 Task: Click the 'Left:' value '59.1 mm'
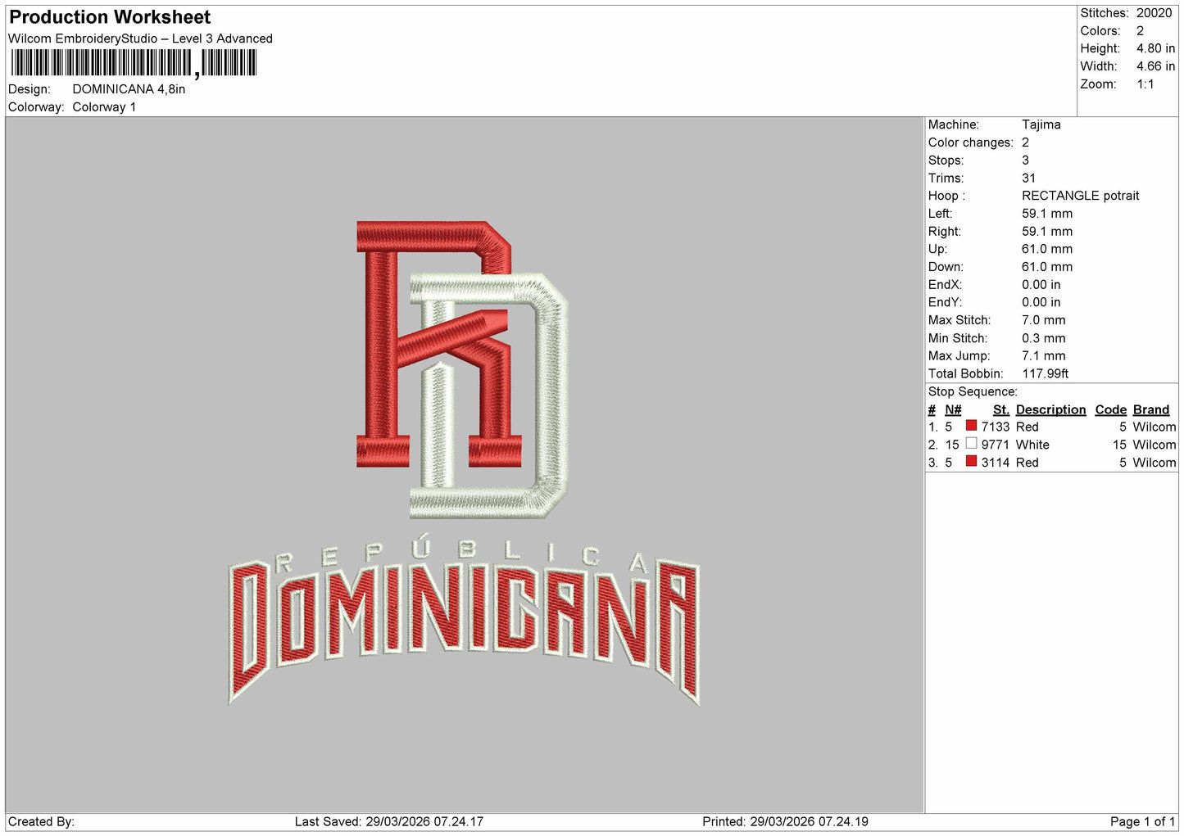click(1047, 214)
